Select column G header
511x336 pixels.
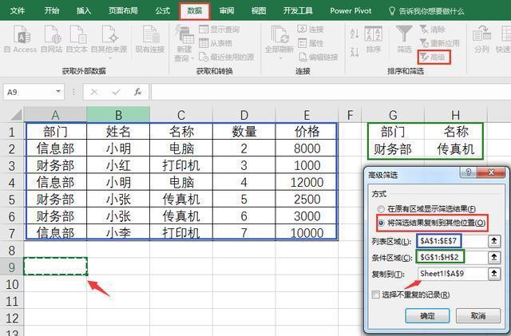393,115
